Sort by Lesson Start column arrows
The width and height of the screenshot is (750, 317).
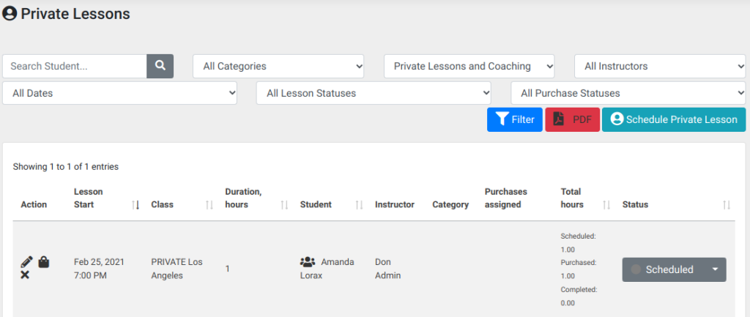(x=135, y=205)
